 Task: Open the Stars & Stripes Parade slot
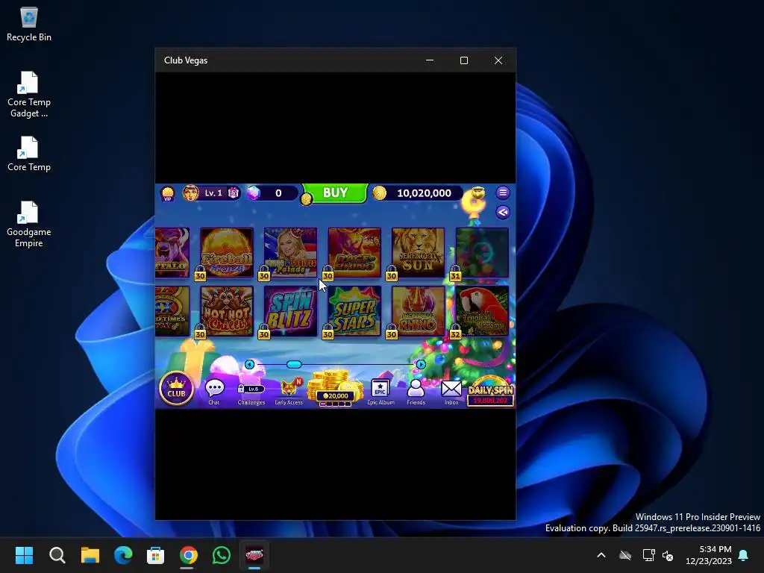pyautogui.click(x=291, y=252)
